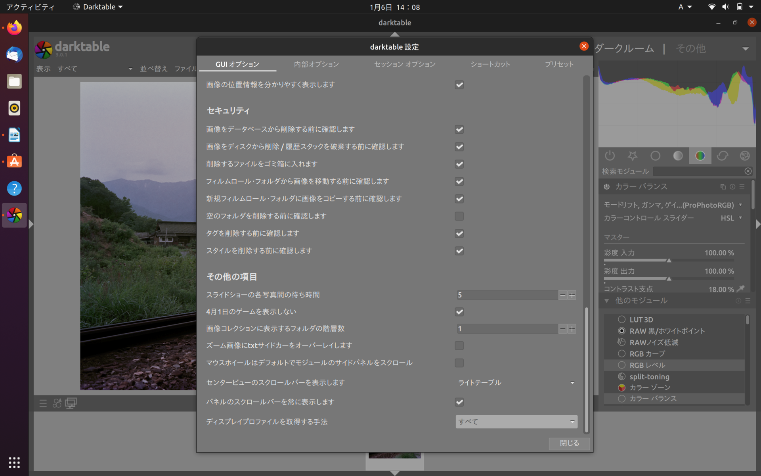This screenshot has height=476, width=761.
Task: Disable confirmation before deleting tags
Action: coord(459,234)
